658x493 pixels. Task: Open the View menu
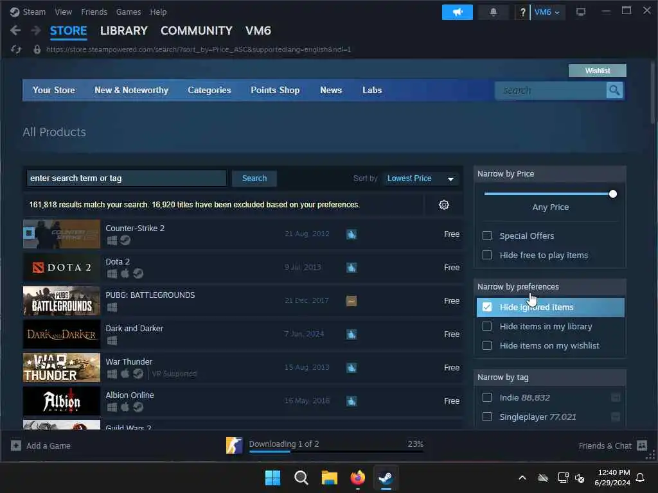64,12
